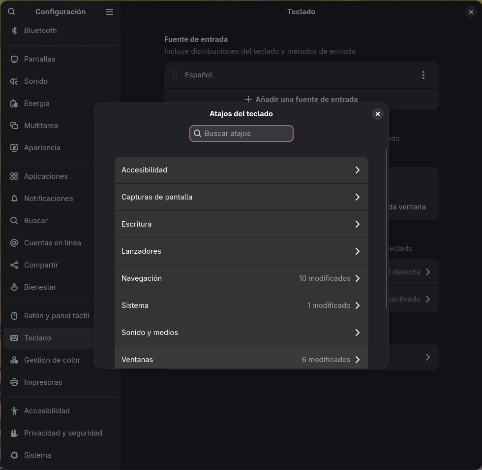Go to Privacidad y seguridad settings

coord(63,433)
